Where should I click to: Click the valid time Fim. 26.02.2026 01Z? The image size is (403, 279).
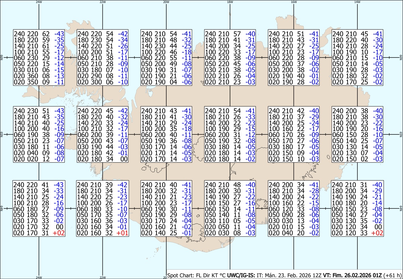tap(357, 275)
